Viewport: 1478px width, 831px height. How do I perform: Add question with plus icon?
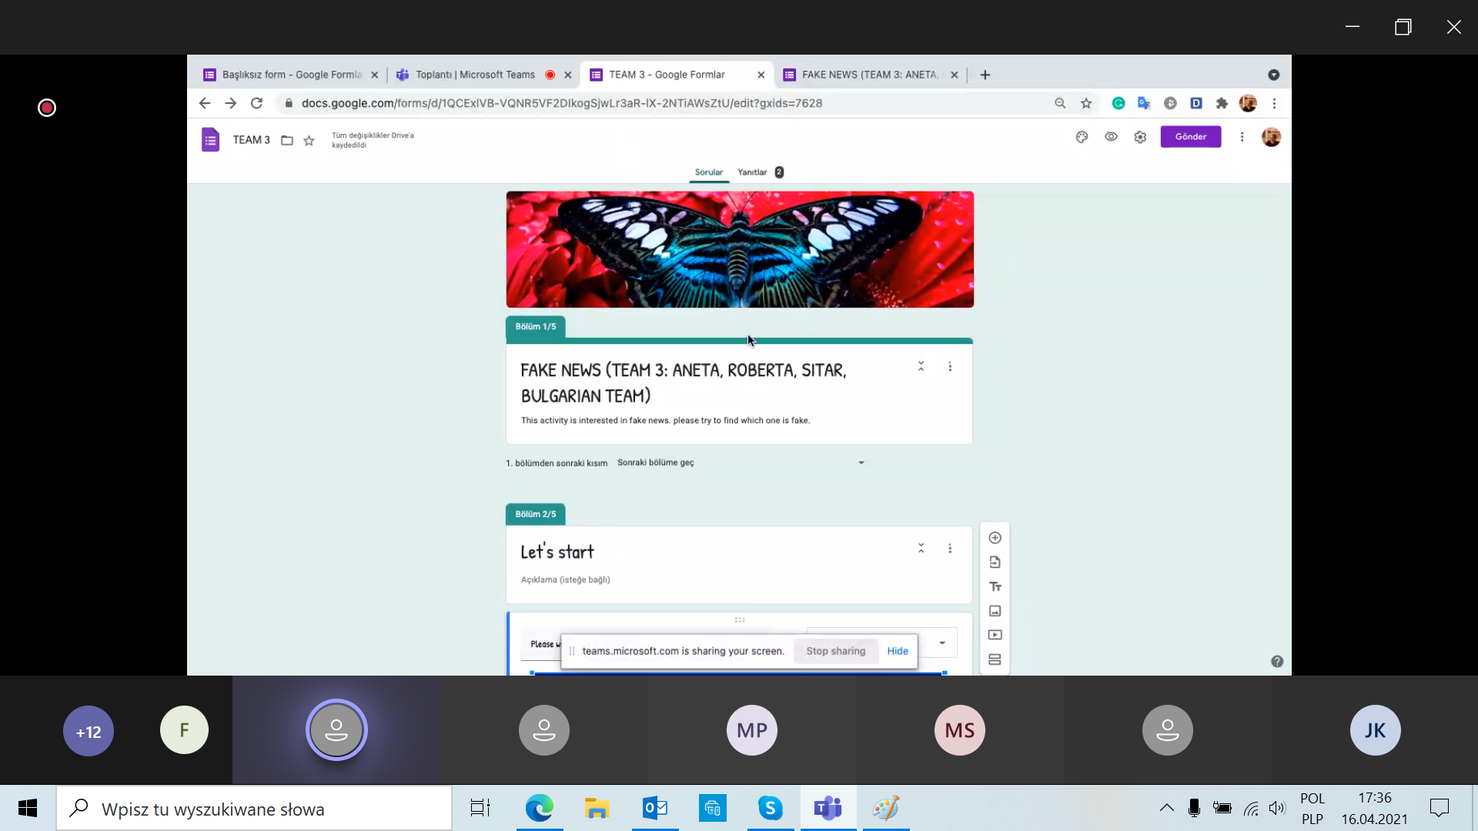click(995, 538)
